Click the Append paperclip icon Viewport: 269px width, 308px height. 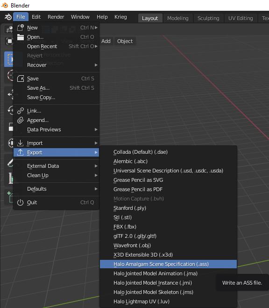(x=21, y=120)
